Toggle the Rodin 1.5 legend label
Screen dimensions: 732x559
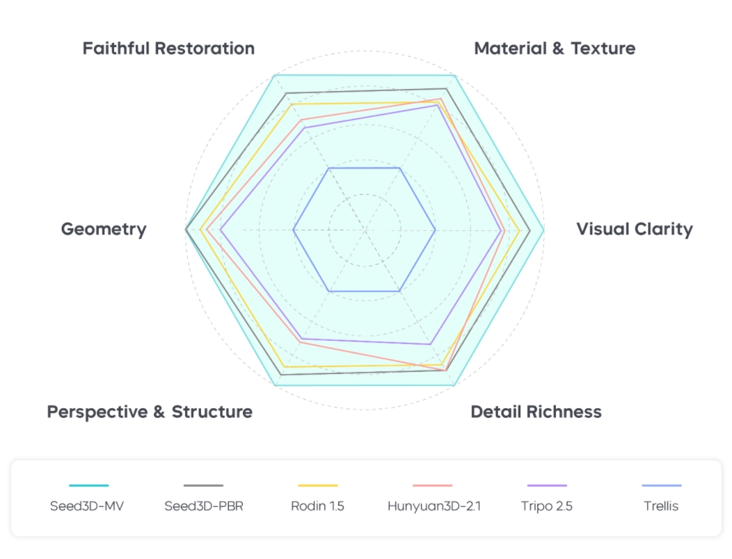point(317,506)
